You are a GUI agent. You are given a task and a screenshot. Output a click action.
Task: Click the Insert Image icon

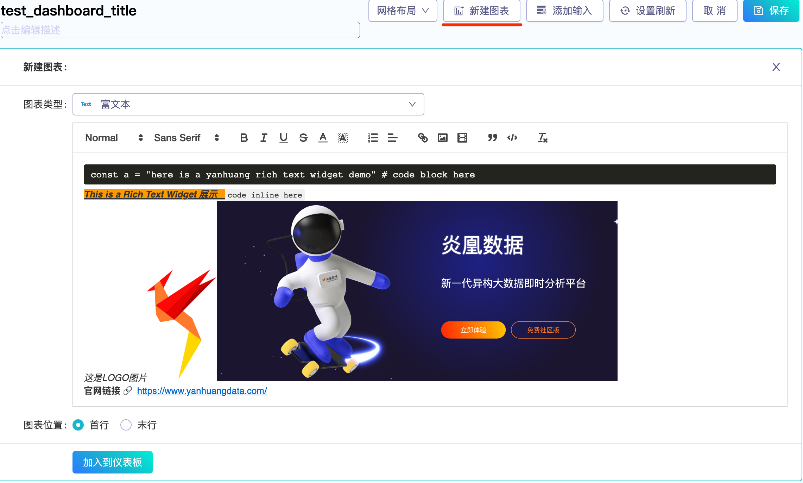(442, 138)
